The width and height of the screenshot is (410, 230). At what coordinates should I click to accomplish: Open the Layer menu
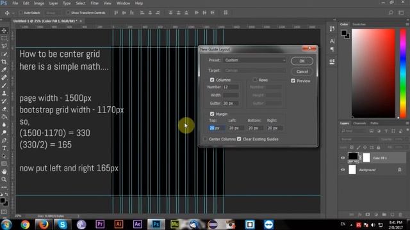point(53,3)
